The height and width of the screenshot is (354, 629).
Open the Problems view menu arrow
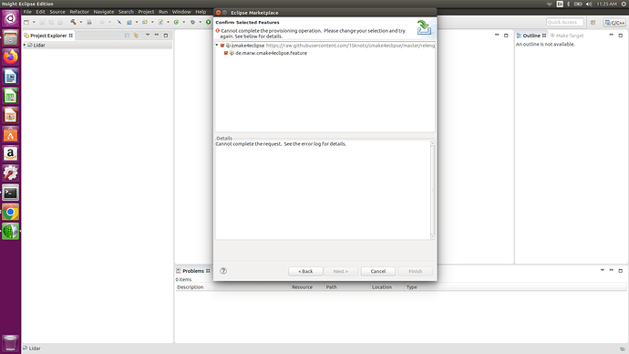(x=603, y=270)
